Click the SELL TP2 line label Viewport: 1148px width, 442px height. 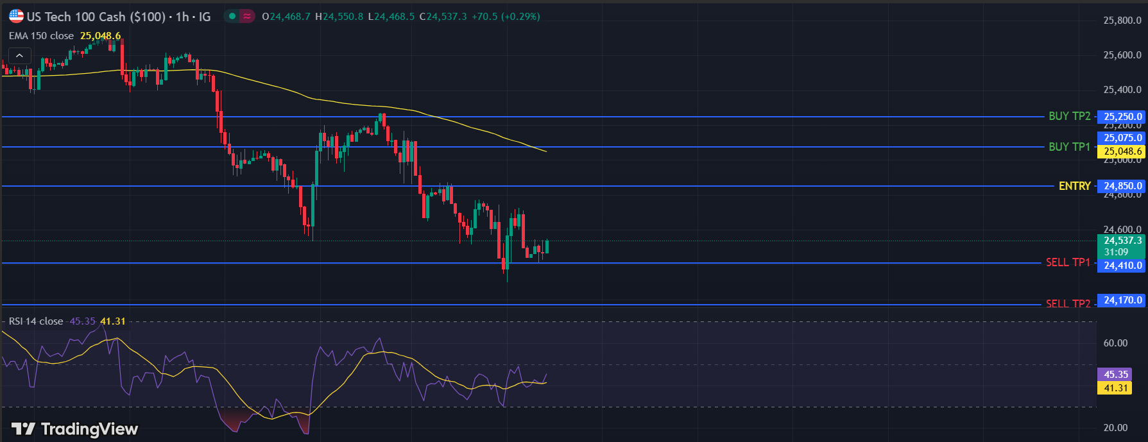click(x=1068, y=303)
